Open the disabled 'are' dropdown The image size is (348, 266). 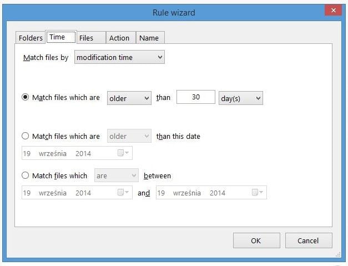point(117,176)
